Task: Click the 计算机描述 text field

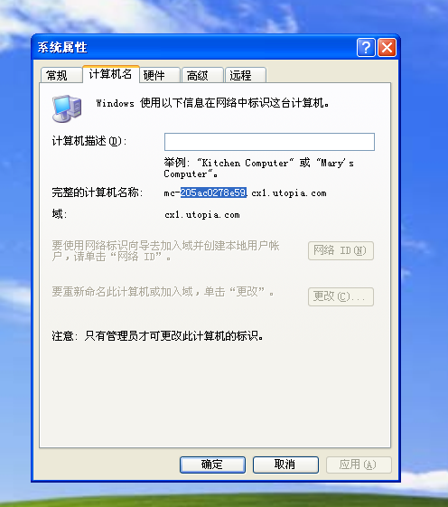Action: [x=269, y=142]
